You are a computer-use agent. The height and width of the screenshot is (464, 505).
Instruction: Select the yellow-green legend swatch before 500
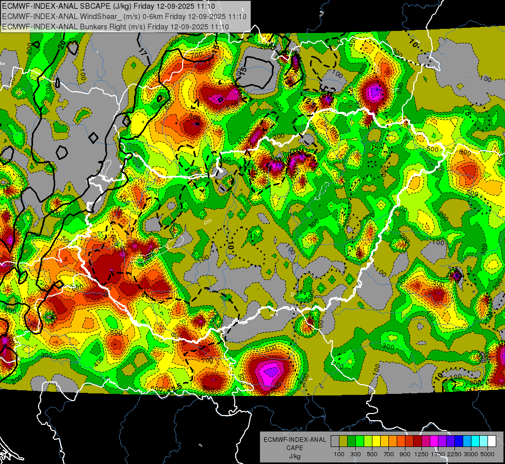368,441
